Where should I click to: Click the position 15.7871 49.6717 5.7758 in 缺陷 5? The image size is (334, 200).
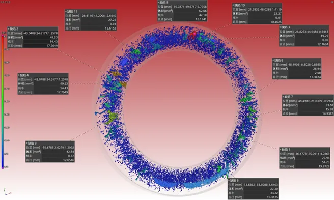click(190, 7)
